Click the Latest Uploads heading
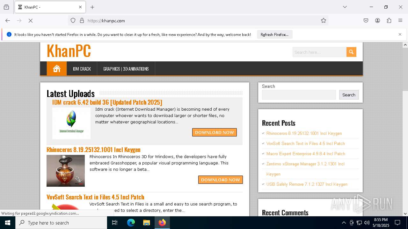Viewport: 408px width, 229px height. 70,94
